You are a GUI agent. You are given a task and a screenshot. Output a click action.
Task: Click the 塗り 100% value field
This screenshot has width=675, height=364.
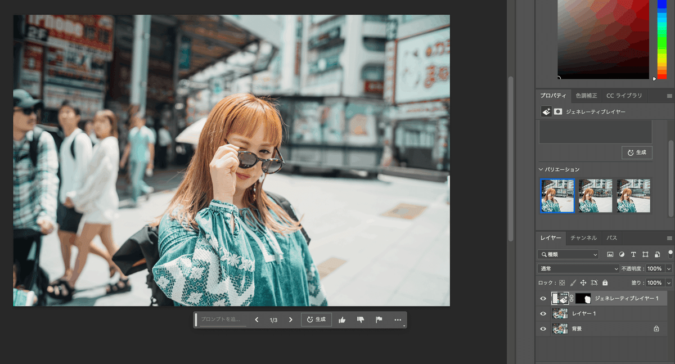click(654, 282)
